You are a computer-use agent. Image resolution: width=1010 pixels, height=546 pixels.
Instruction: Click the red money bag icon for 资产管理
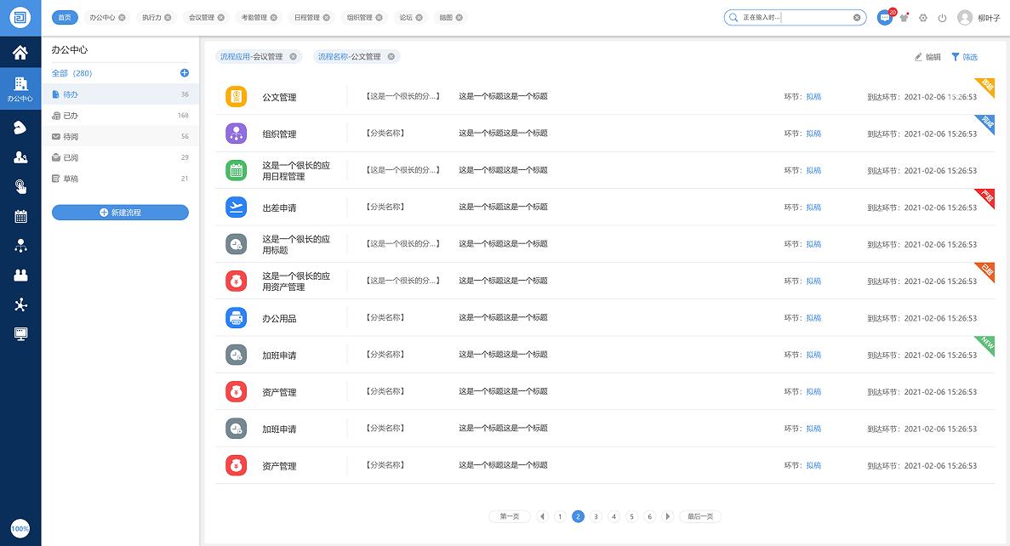click(x=236, y=391)
